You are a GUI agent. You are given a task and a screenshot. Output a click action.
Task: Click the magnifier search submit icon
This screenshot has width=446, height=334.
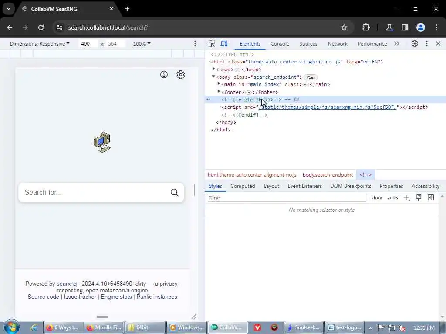coord(174,193)
